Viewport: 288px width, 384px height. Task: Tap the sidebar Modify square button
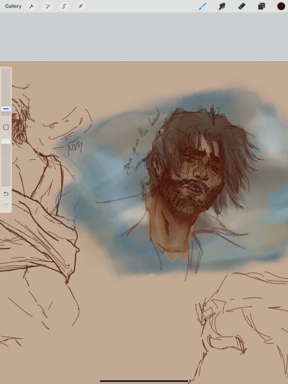click(x=6, y=127)
